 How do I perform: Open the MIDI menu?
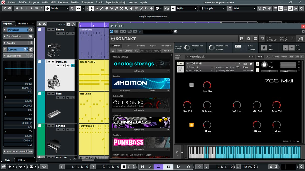(53, 2)
